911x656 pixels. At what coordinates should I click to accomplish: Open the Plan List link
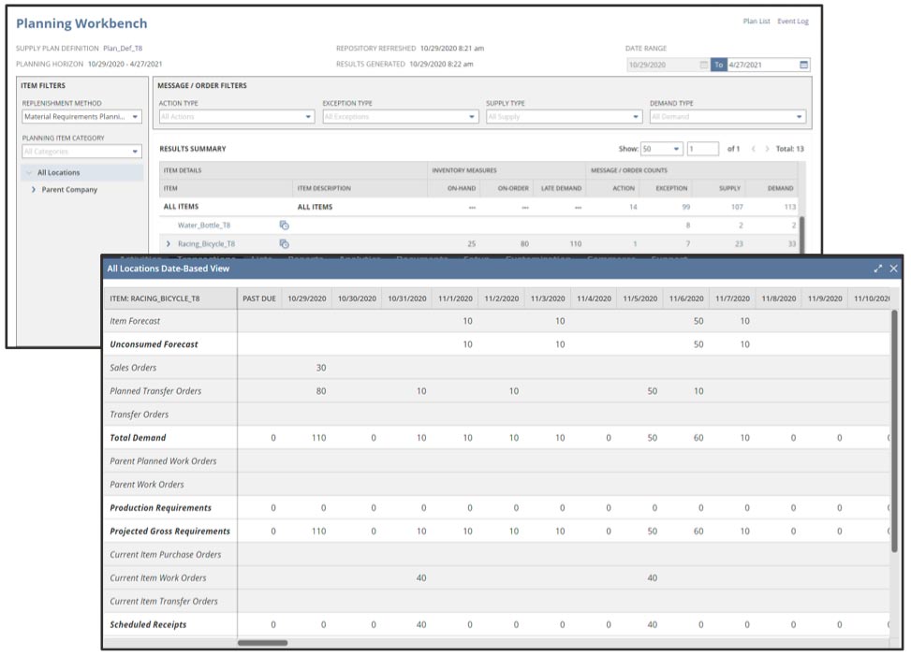point(756,22)
